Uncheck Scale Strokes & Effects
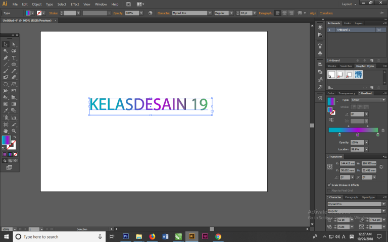The image size is (388, 242). 329,185
